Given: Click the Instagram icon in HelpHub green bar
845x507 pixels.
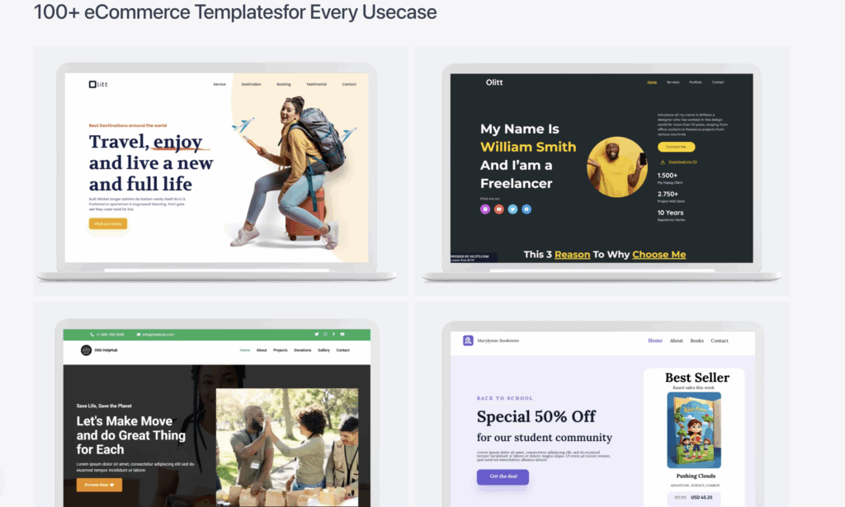Looking at the screenshot, I should coord(325,334).
